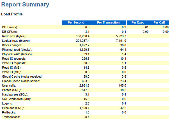Screen dimensions: 170x123
Task: Click the Read IO requests label
Action: tap(14, 59)
